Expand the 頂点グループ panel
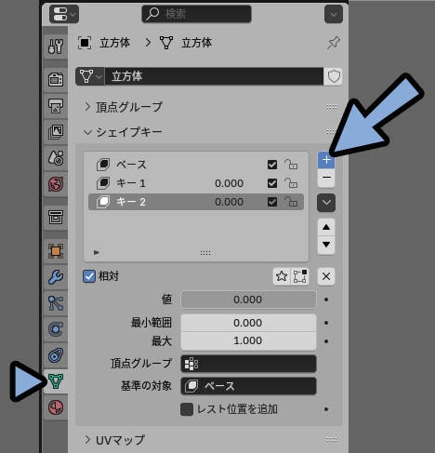This screenshot has width=435, height=453. [x=129, y=107]
